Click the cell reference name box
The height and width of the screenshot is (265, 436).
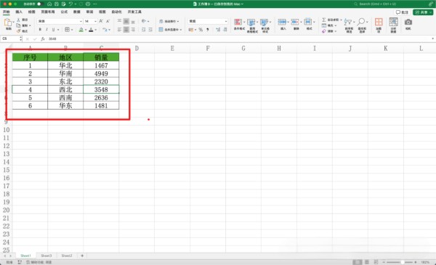click(x=11, y=38)
